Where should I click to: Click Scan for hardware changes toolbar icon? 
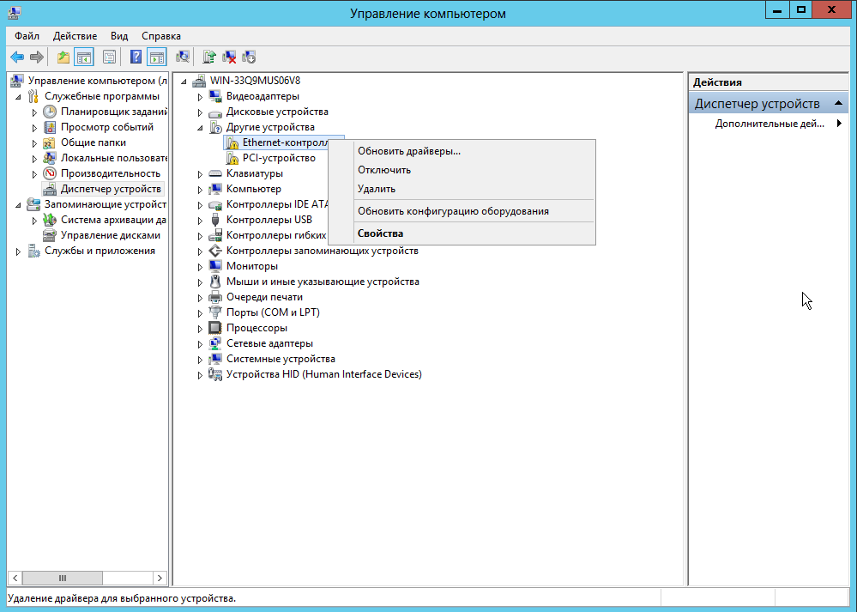coord(182,58)
